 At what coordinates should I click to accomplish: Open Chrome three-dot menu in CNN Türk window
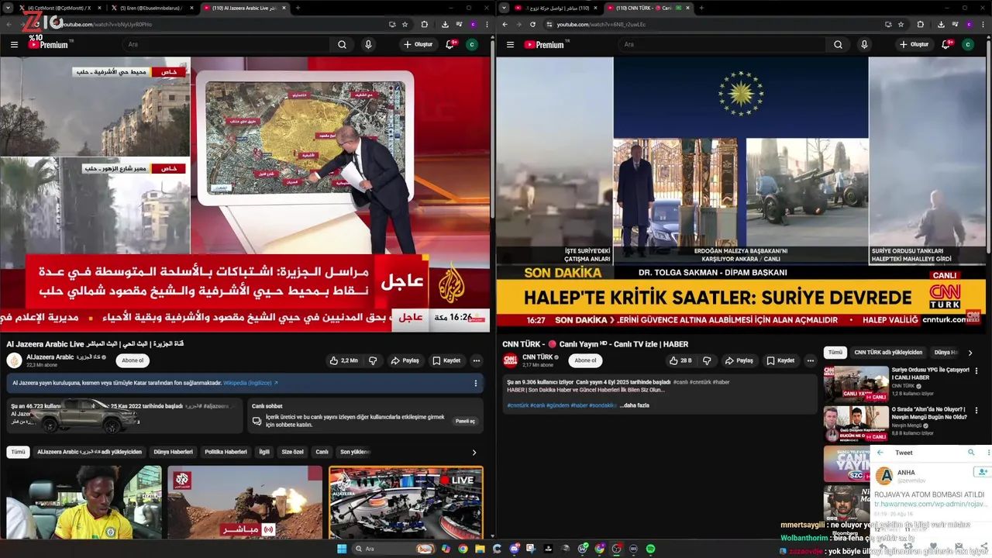[x=981, y=24]
